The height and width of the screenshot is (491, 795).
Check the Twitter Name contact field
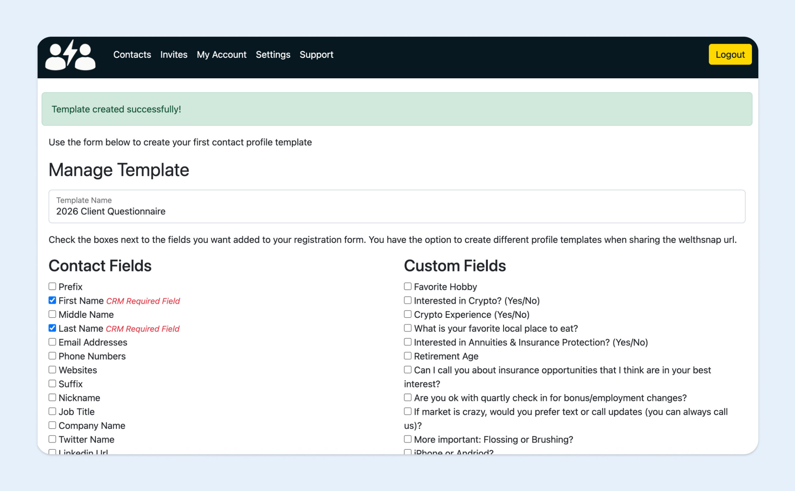[x=52, y=439]
